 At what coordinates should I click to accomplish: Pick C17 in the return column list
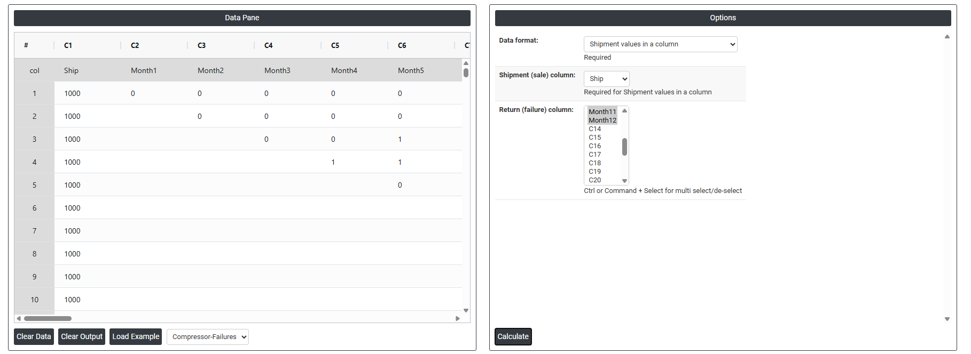(x=595, y=155)
